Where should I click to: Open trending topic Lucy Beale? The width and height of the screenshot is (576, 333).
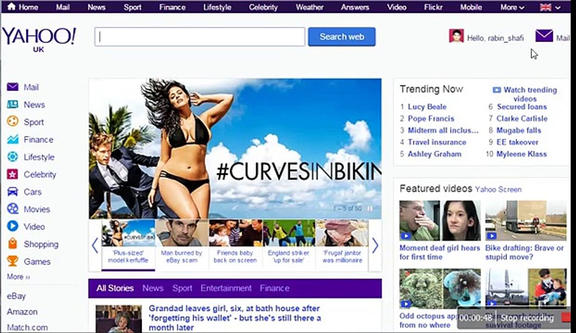pyautogui.click(x=427, y=107)
